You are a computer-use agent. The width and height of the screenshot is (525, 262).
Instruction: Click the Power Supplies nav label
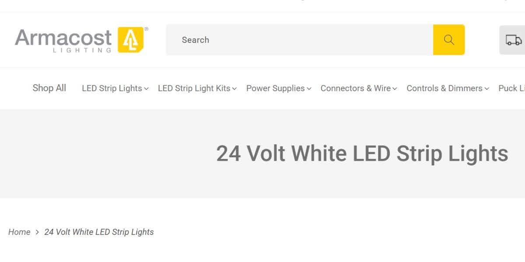275,88
